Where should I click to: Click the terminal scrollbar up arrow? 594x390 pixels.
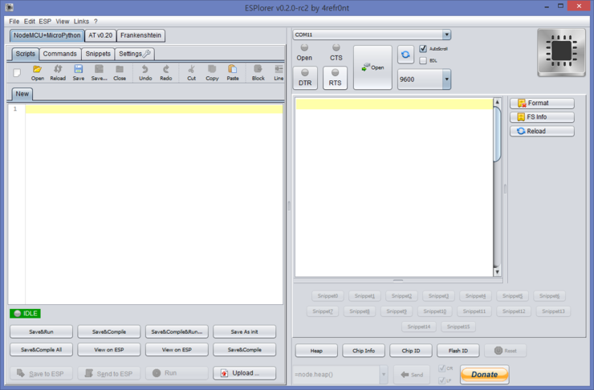(497, 102)
